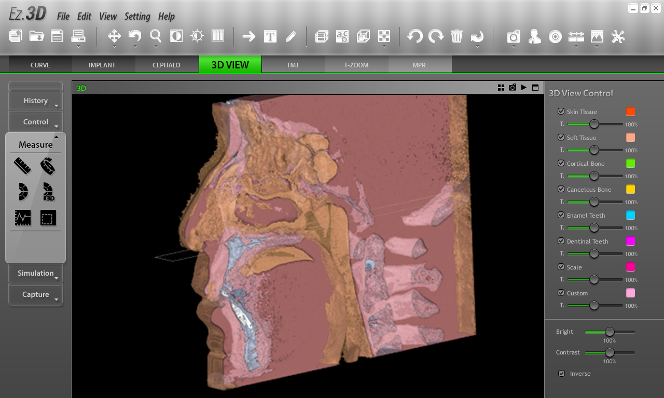The width and height of the screenshot is (664, 398).
Task: Click the patient person icon
Action: coord(534,36)
